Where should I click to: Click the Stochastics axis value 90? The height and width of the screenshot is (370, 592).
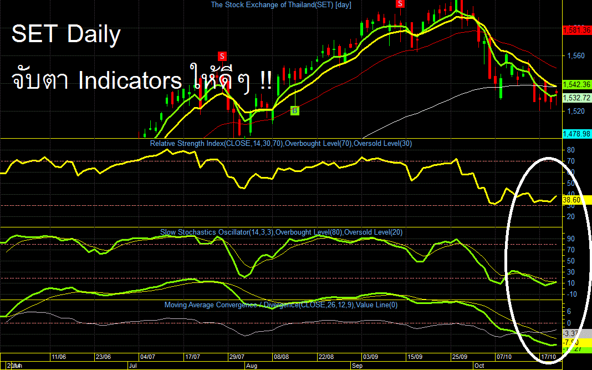(571, 239)
